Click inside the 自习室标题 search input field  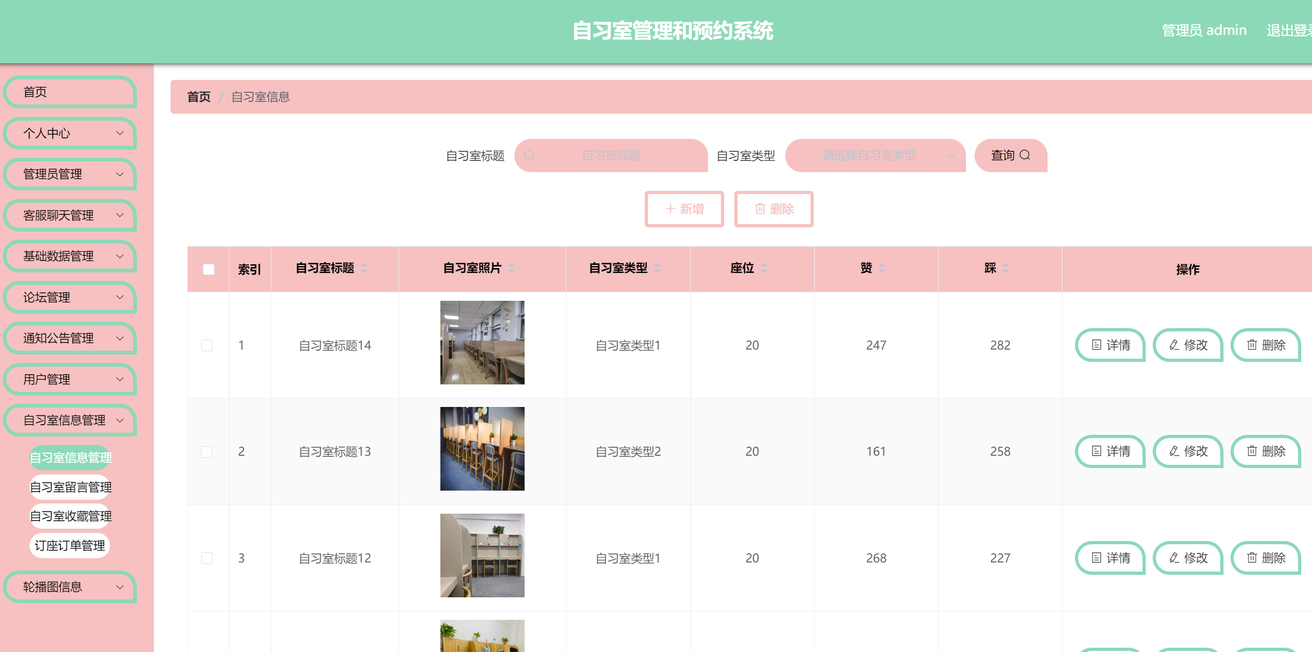(x=611, y=155)
